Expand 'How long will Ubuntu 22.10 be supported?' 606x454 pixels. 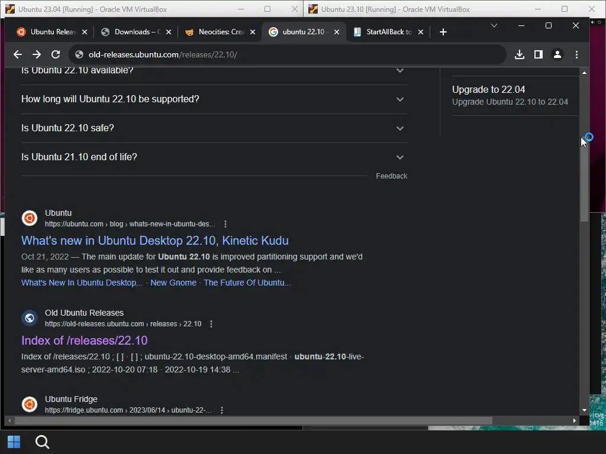point(214,99)
